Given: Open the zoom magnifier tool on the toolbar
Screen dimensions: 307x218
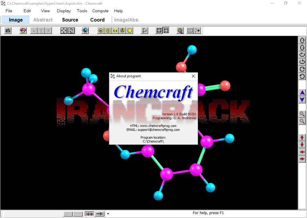Looking at the screenshot, I should [x=180, y=31].
